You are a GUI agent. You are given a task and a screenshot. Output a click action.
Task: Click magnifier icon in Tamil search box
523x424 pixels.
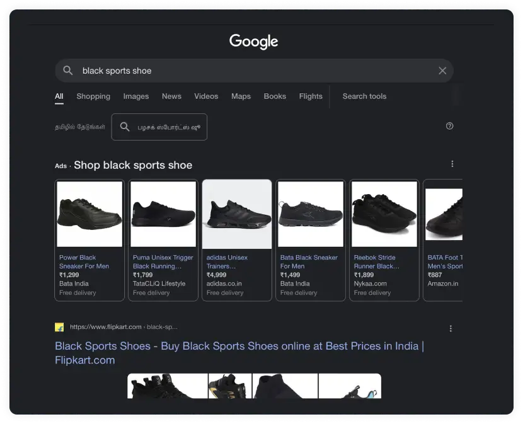[x=125, y=127]
